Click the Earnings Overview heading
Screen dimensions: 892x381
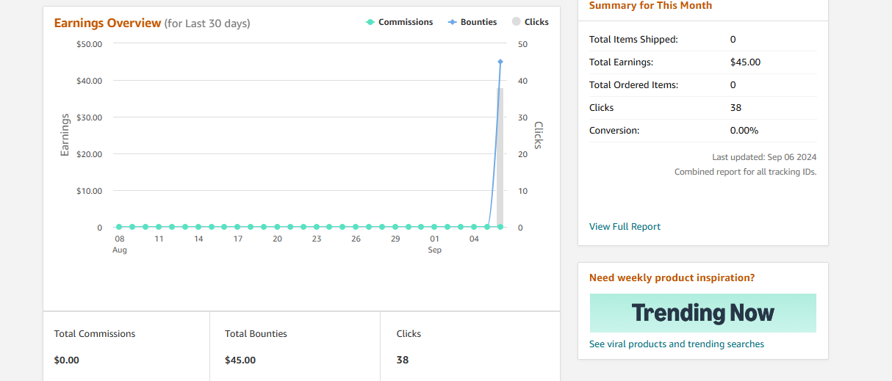click(x=107, y=23)
